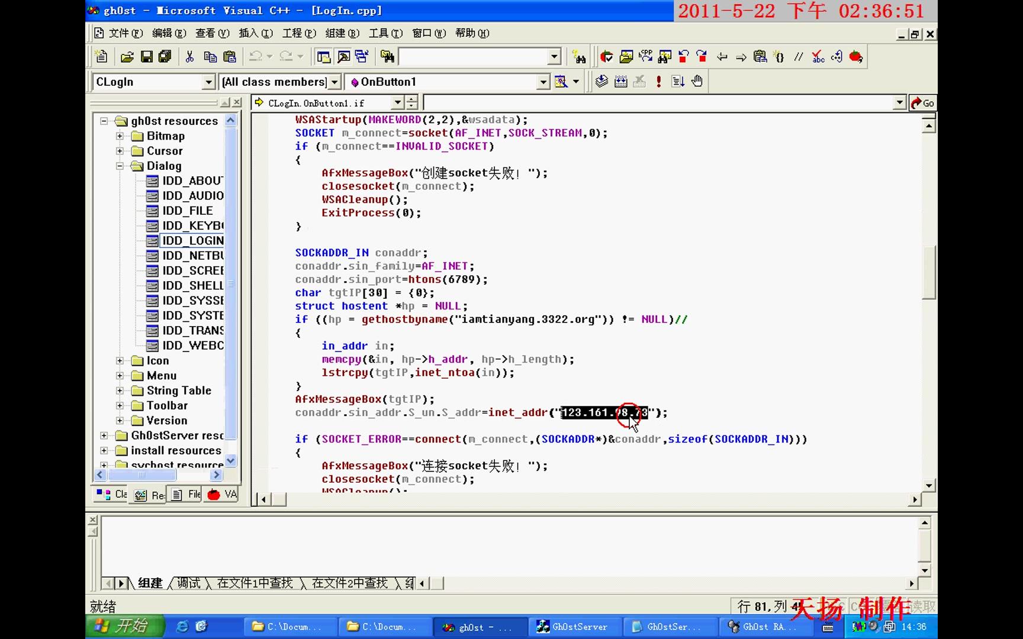
Task: Open Gh0stServer taskbar window button
Action: (576, 627)
